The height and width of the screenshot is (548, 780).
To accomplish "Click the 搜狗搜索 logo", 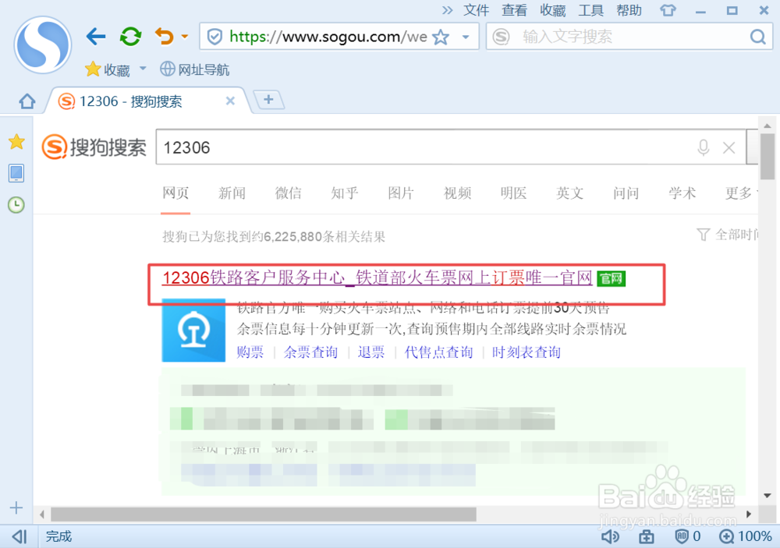I will click(x=94, y=147).
